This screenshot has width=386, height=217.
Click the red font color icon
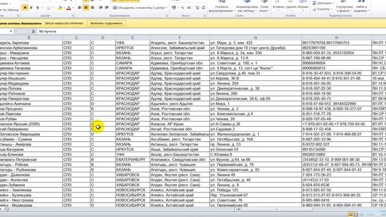pyautogui.click(x=69, y=8)
